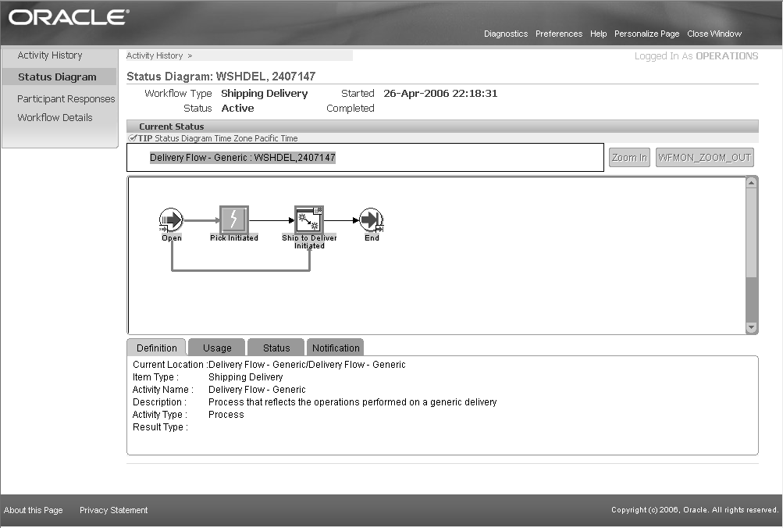Click the Activity Name value Delivery Flow - Generic
This screenshot has width=783, height=528.
257,390
